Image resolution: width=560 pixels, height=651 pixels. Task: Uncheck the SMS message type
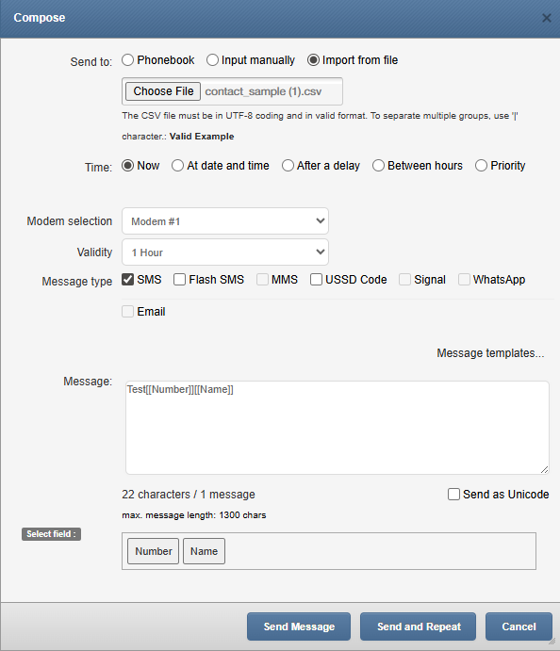coord(127,280)
